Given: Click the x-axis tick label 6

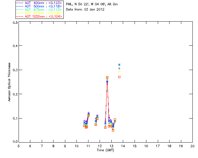Looking at the screenshot, I should (30, 146).
